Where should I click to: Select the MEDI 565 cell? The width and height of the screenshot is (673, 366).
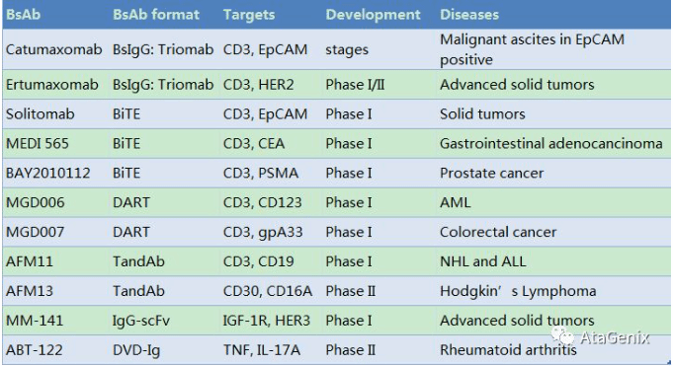[x=38, y=144]
